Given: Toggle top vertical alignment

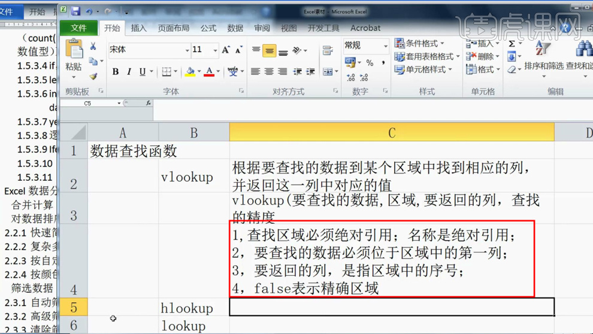Looking at the screenshot, I should 256,50.
